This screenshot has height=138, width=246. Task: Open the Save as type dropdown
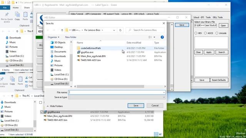click(164, 97)
